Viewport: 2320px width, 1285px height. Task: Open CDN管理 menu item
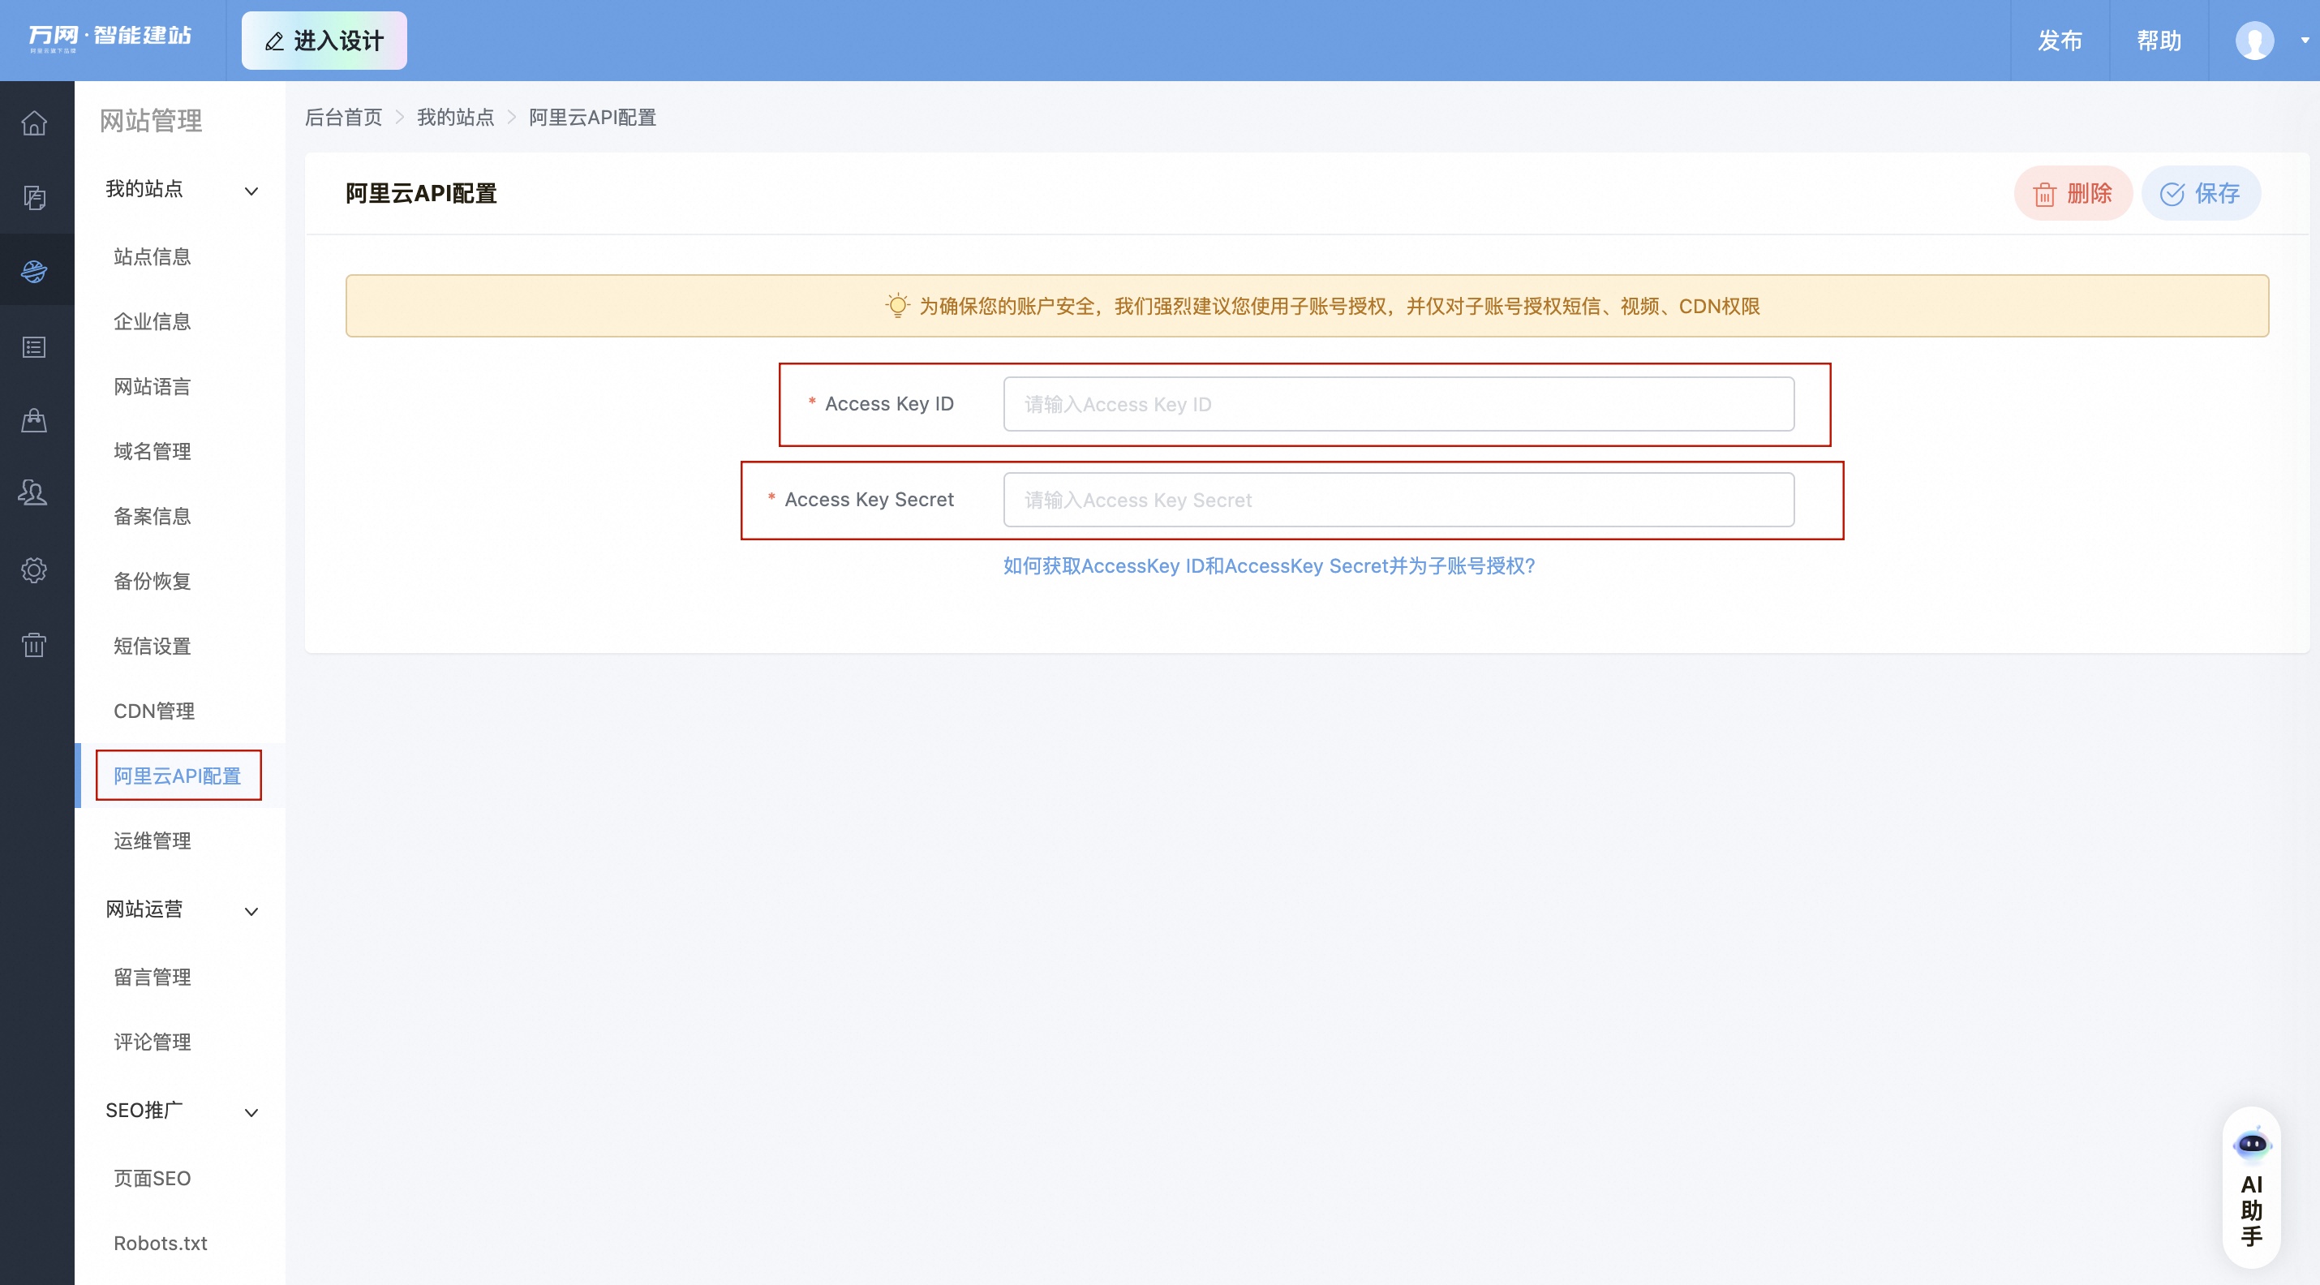(x=154, y=711)
